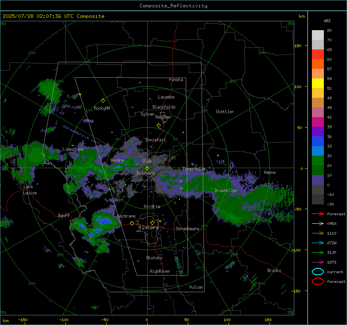The height and width of the screenshot is (325, 347).
Task: Click the 36 dBZ blue color swatch
Action: (x=318, y=141)
